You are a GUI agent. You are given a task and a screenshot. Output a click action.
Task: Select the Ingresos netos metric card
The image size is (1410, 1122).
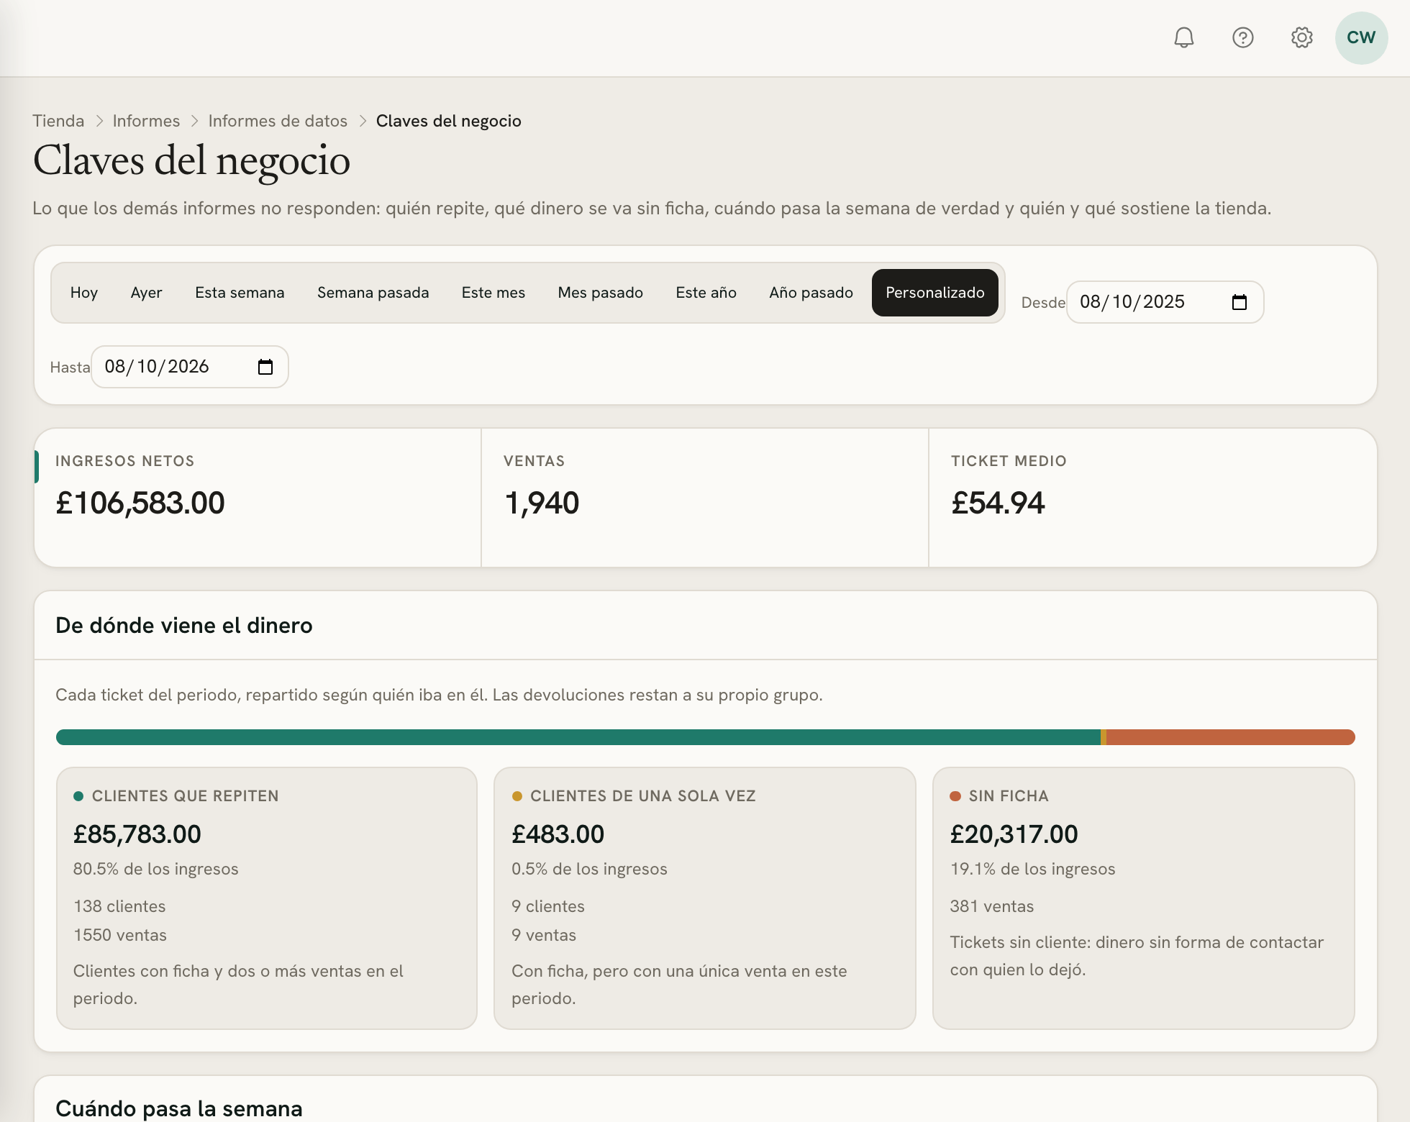pyautogui.click(x=258, y=498)
